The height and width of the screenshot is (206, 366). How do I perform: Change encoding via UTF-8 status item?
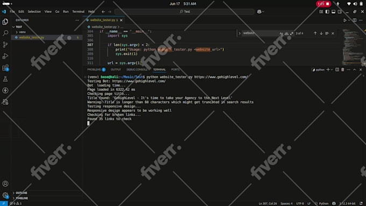coord(300,203)
